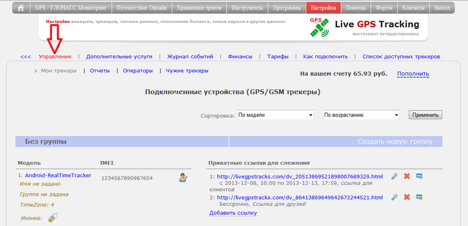Edit second private link with wrench icon
The height and width of the screenshot is (226, 468).
point(394,197)
